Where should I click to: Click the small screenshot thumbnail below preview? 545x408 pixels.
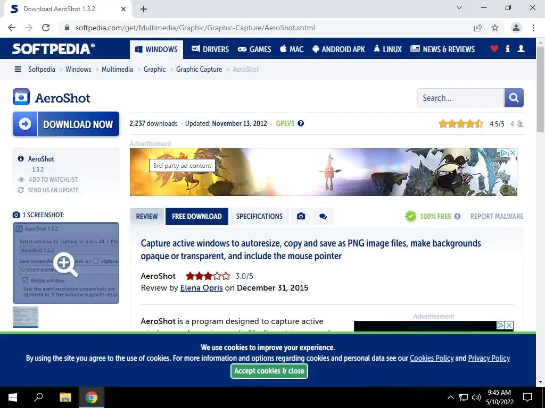click(26, 317)
